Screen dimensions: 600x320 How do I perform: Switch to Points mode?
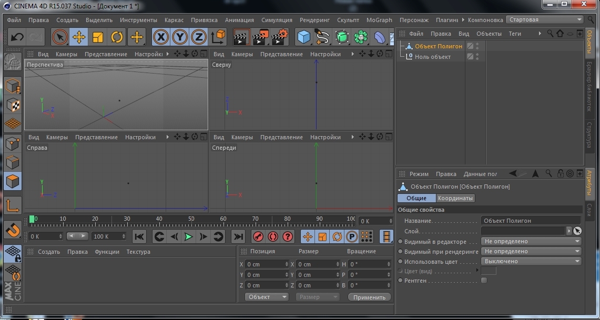pos(13,144)
